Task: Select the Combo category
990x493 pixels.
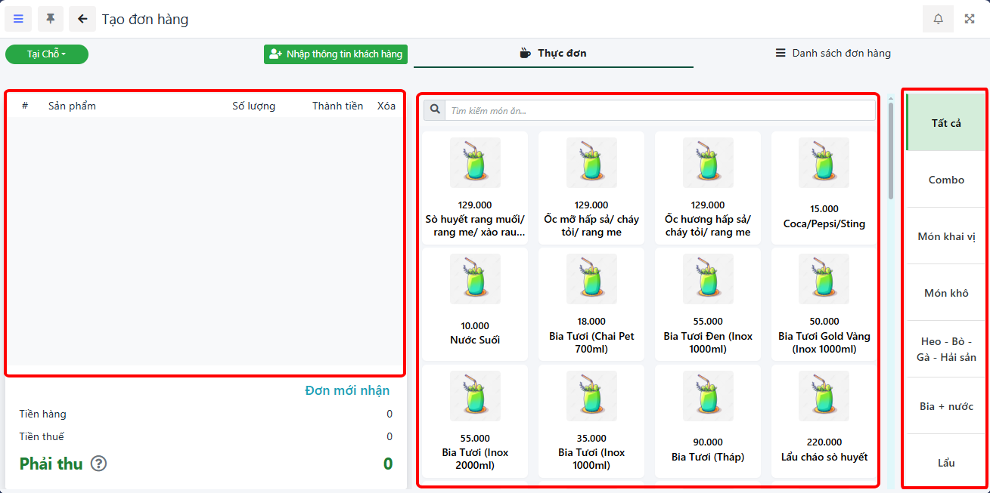Action: point(946,180)
